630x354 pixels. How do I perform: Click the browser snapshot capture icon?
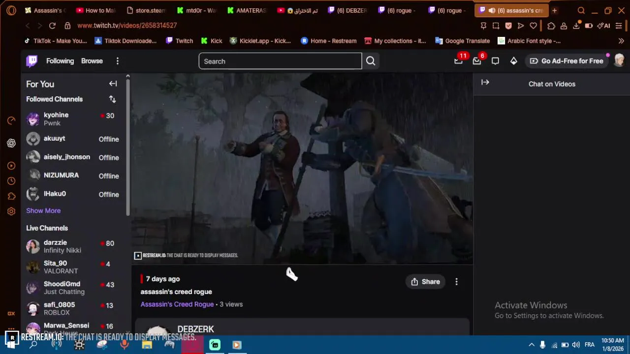click(x=496, y=26)
